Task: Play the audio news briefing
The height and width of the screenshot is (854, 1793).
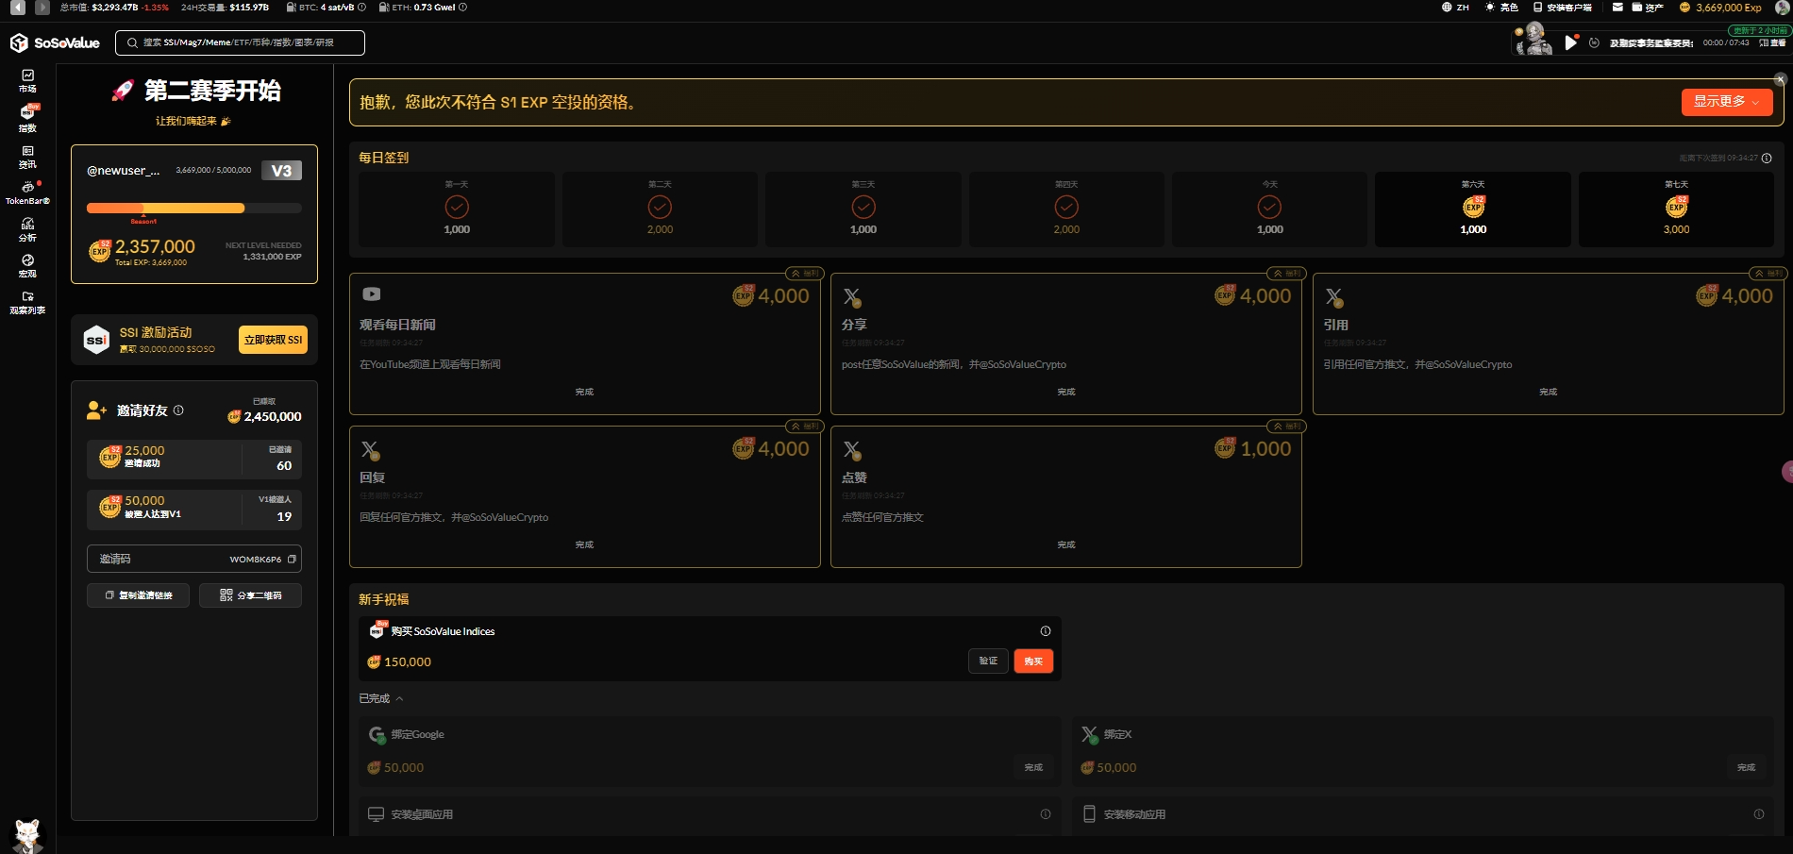Action: pyautogui.click(x=1570, y=42)
